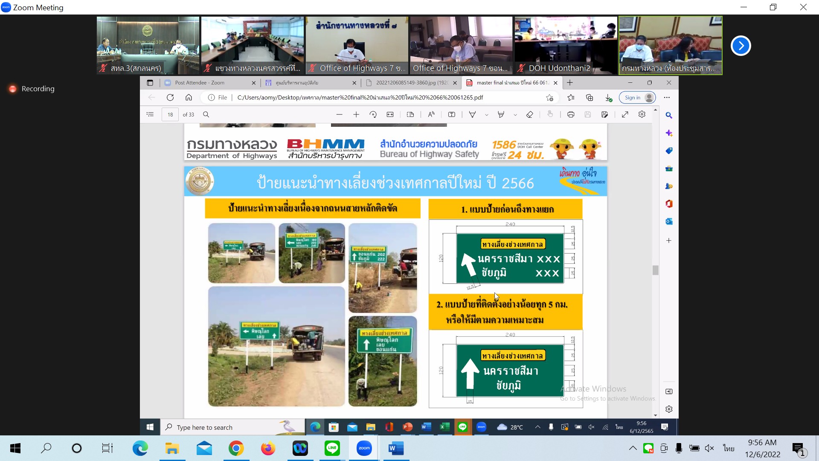Toggle the Highlight marker tool
The image size is (819, 461).
click(x=501, y=114)
